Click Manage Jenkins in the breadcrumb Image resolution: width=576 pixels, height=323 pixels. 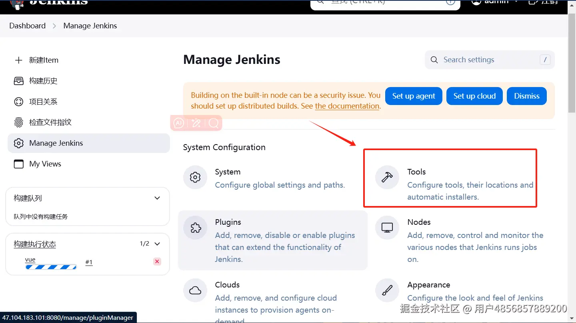point(90,26)
